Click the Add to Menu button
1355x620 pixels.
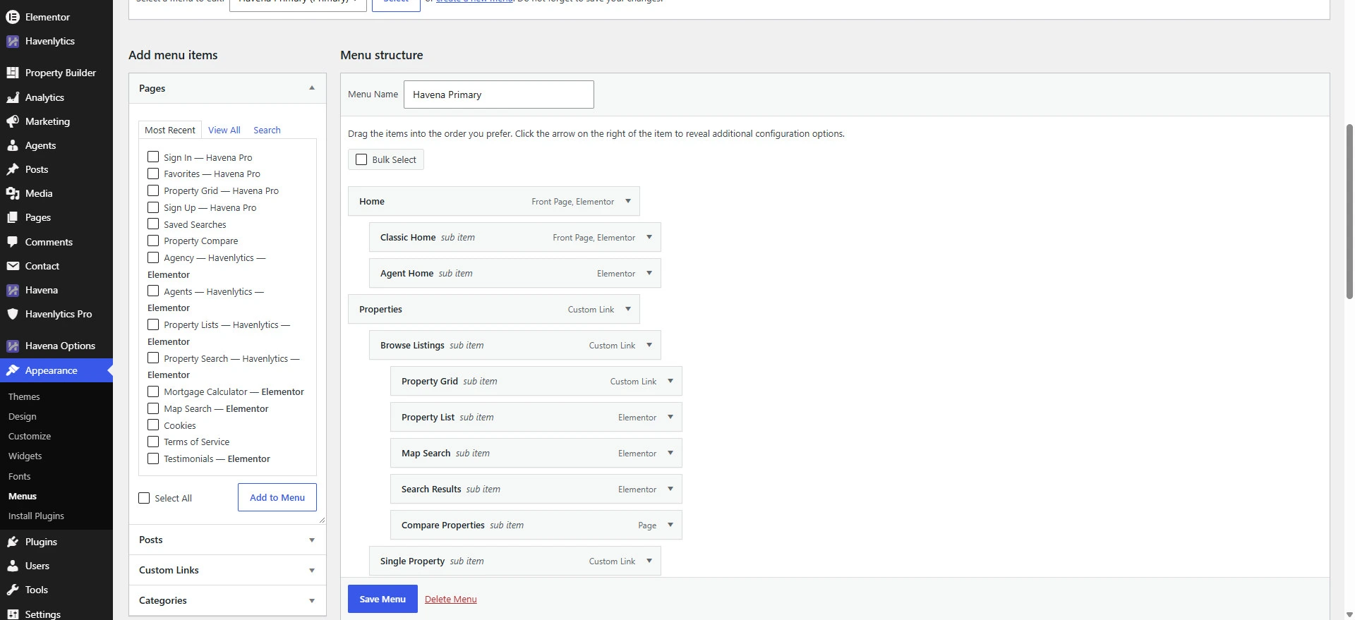coord(277,497)
